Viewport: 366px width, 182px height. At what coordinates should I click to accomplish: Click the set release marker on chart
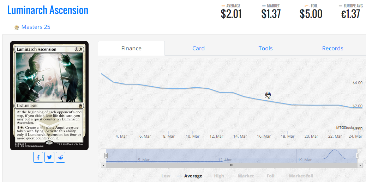point(268,95)
